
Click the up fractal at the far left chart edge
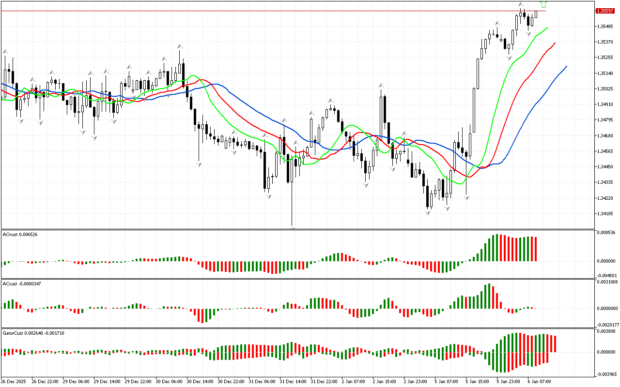6,51
